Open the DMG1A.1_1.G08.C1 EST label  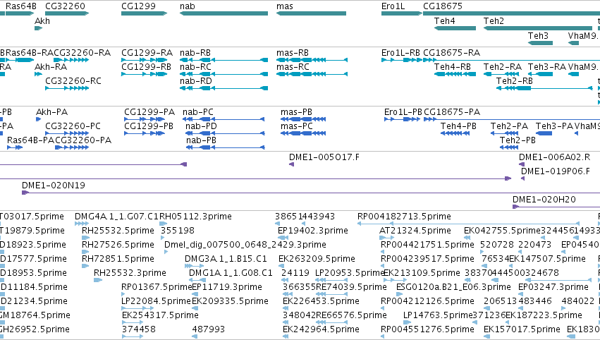(231, 273)
